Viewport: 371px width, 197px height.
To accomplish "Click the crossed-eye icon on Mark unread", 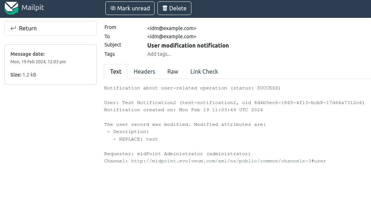I will [113, 8].
